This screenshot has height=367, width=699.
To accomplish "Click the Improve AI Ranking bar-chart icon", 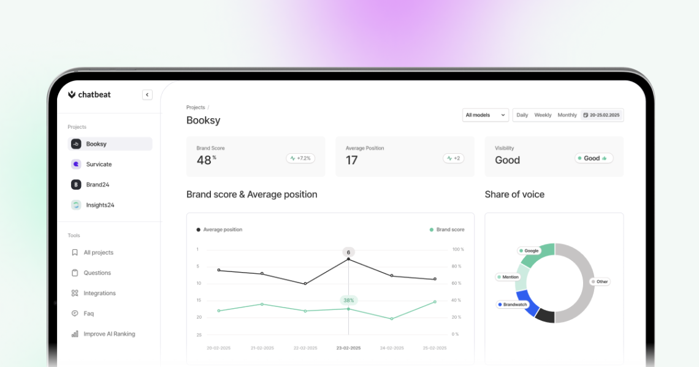I will coord(75,333).
